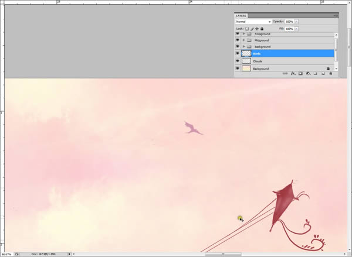This screenshot has width=352, height=257.
Task: Create a new group icon
Action: pyautogui.click(x=315, y=74)
